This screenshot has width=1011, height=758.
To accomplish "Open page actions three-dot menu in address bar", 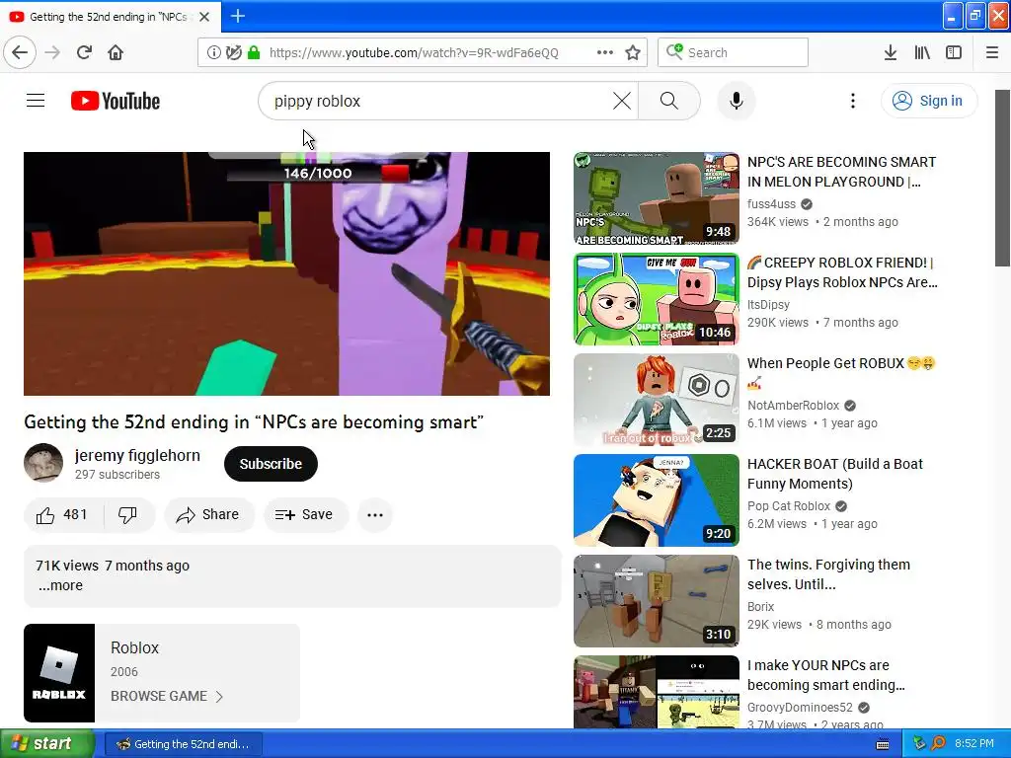I will (605, 52).
